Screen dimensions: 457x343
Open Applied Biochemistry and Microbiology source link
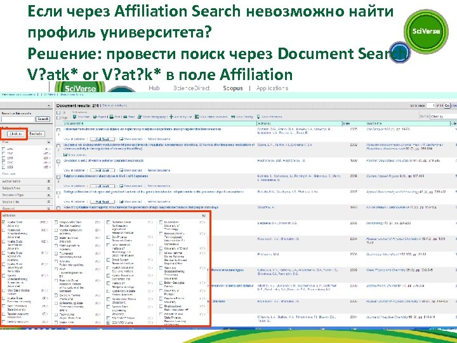tap(392, 192)
